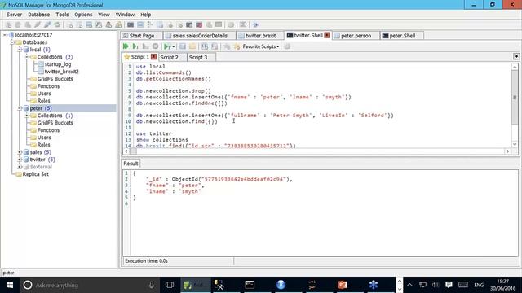Click the line 'db.getCollectionNames()' in the editor
The width and height of the screenshot is (522, 293).
click(173, 79)
